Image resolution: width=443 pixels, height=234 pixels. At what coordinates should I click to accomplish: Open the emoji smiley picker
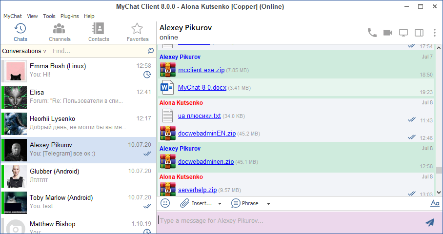(165, 203)
